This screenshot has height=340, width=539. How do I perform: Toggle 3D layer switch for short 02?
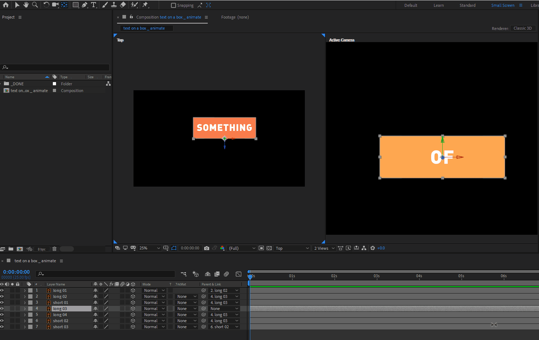(133, 321)
